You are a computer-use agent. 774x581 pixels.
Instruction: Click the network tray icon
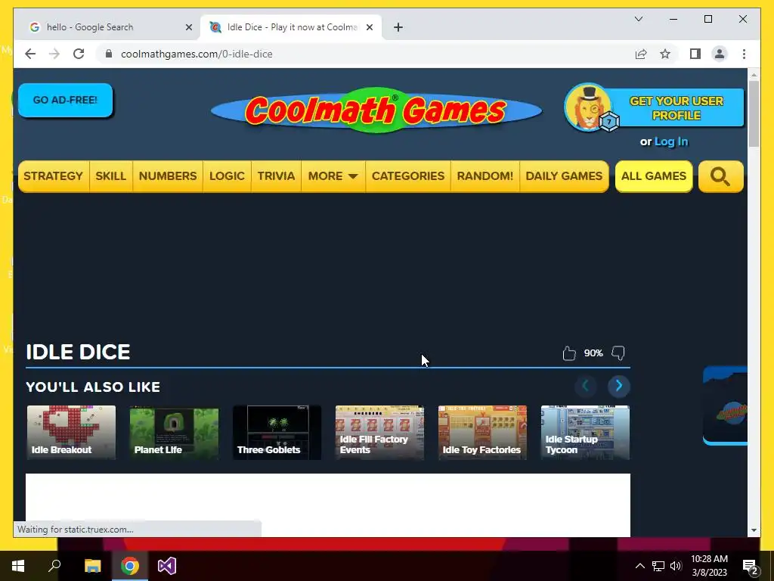tap(658, 566)
